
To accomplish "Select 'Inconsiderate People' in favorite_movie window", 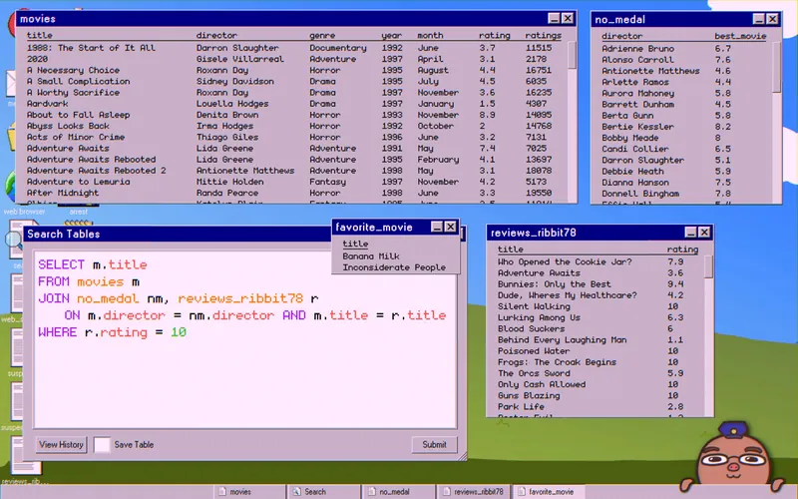I will pos(394,267).
